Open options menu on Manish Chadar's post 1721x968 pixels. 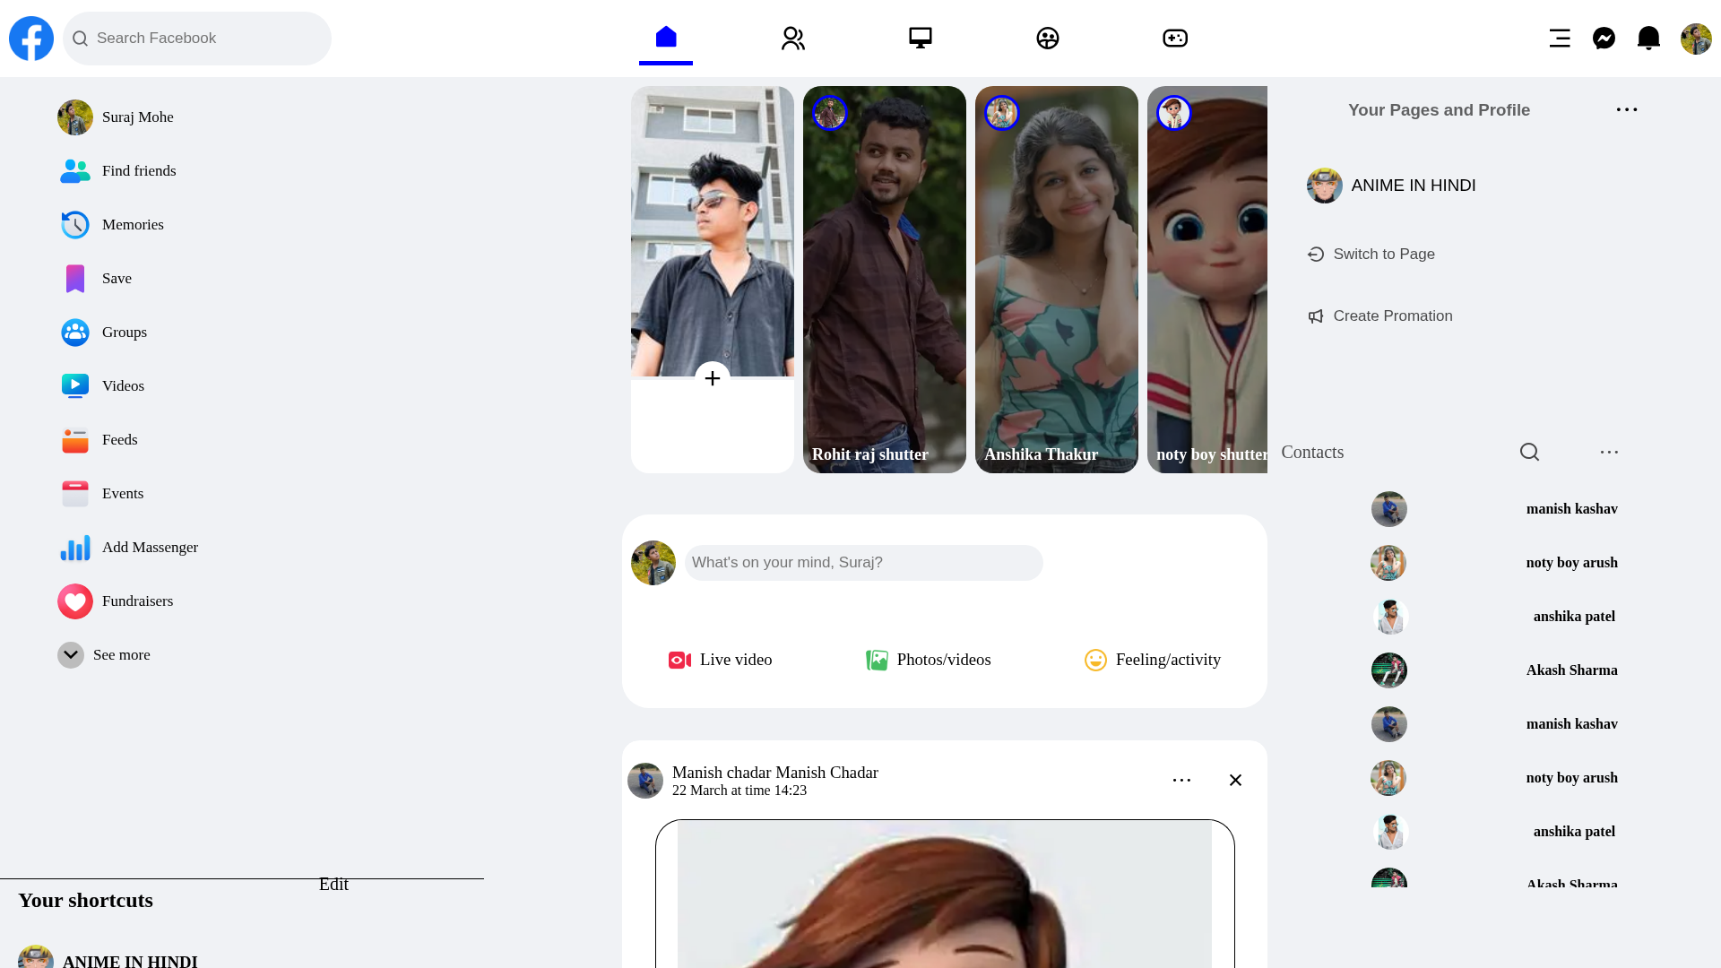coord(1181,780)
